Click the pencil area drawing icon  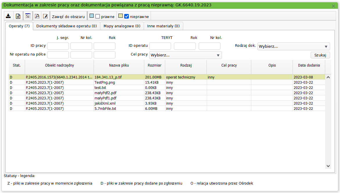45,16
